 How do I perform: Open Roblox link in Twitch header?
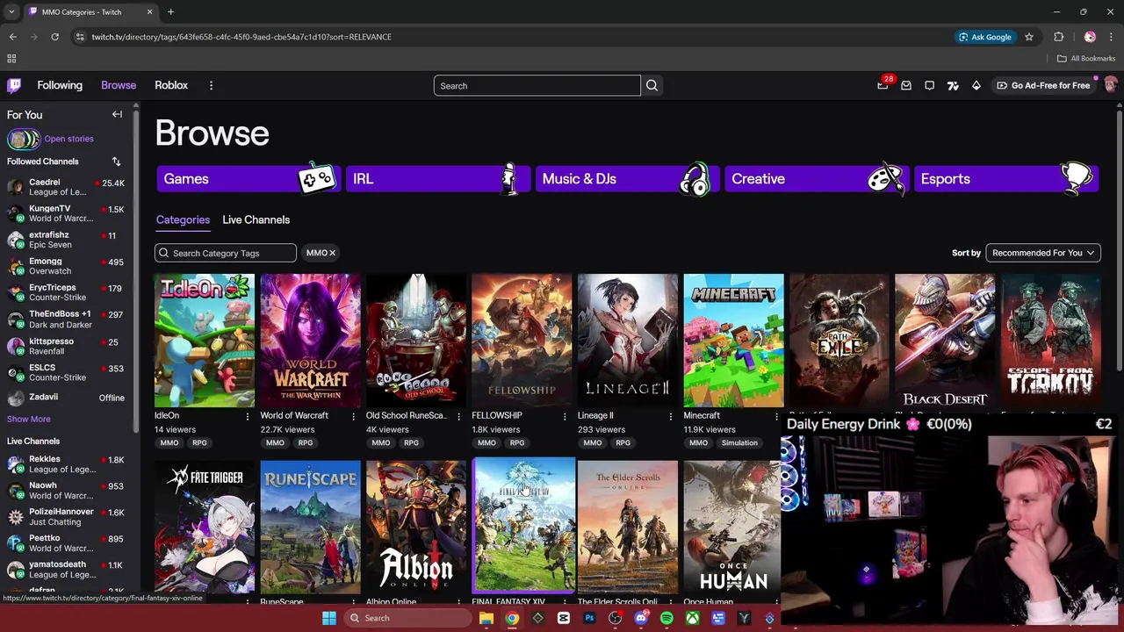click(x=171, y=85)
